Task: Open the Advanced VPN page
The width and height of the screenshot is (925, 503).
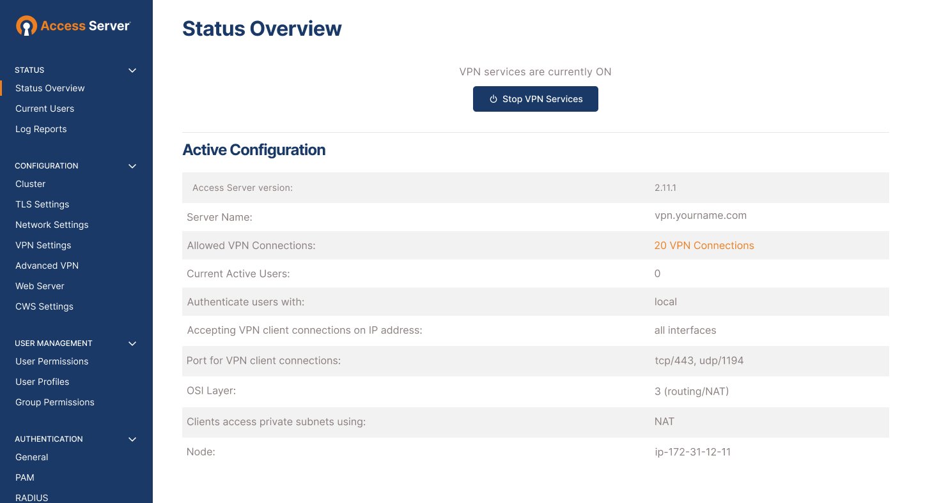Action: coord(47,266)
